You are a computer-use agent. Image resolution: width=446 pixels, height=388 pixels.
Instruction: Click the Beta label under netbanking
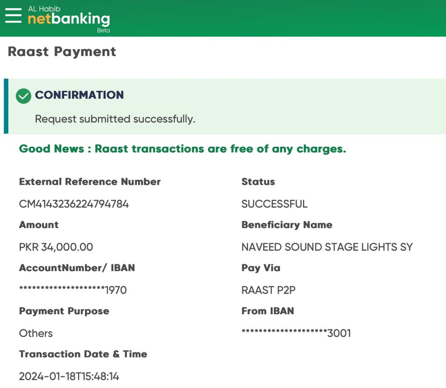(x=103, y=30)
